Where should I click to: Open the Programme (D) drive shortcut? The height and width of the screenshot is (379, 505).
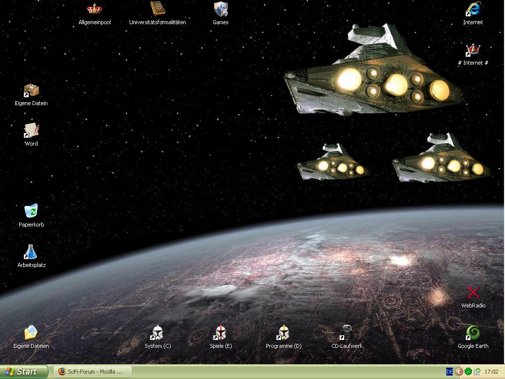tap(284, 333)
